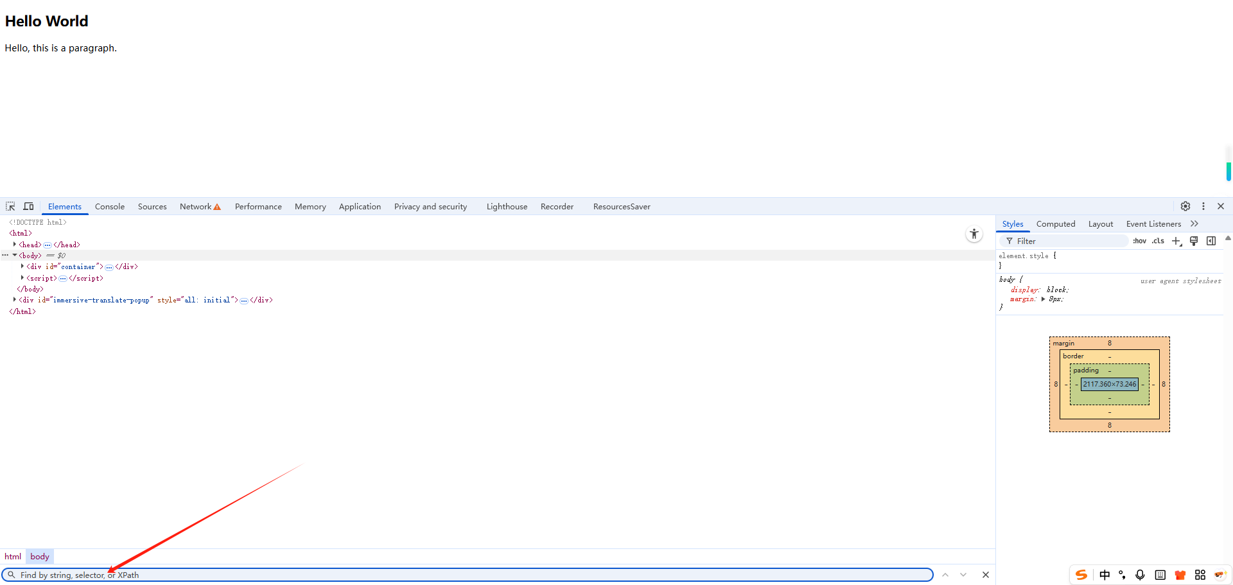Open DevTools settings gear
The height and width of the screenshot is (585, 1233).
(x=1185, y=206)
